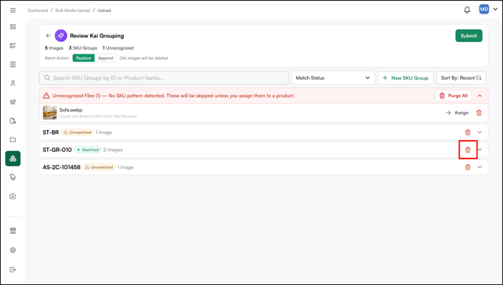Click the AS-2C-101458 group name
The height and width of the screenshot is (285, 503).
click(62, 167)
